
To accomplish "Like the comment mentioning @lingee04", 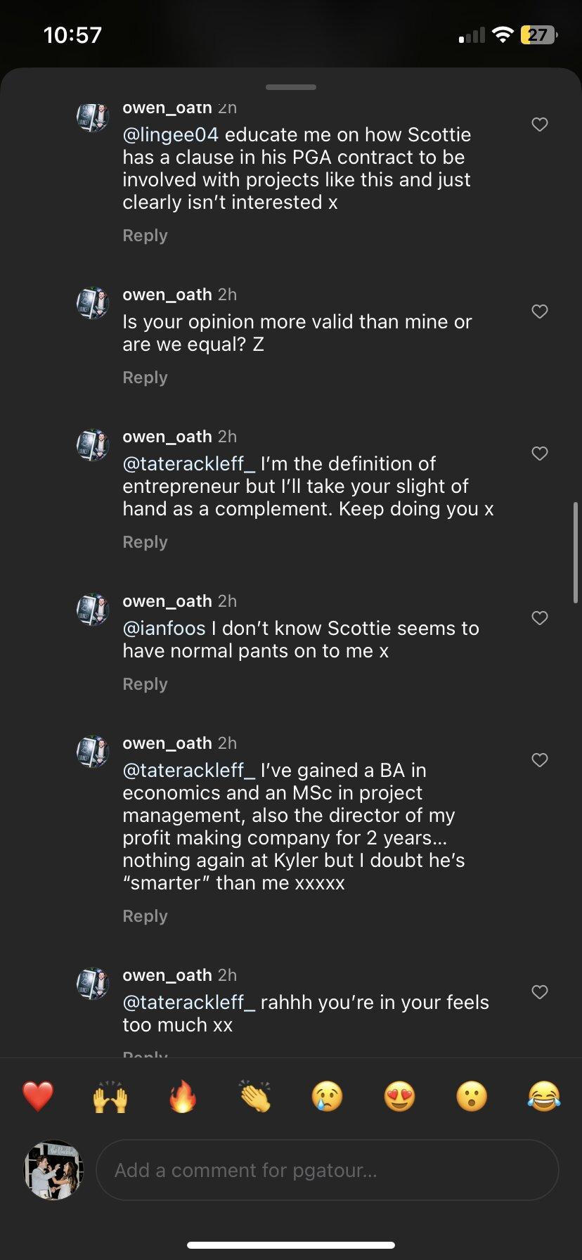I will [x=540, y=124].
